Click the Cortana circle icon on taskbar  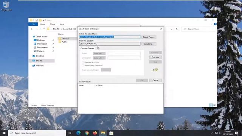[x=70, y=133]
